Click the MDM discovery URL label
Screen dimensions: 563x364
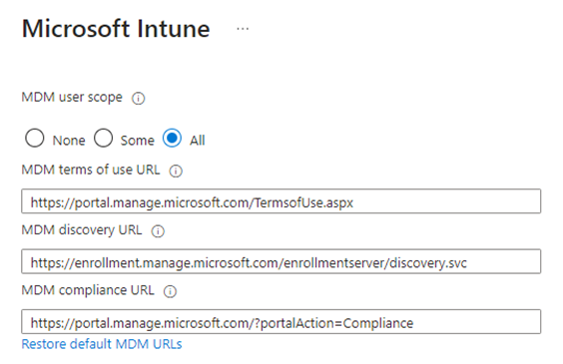pos(82,230)
